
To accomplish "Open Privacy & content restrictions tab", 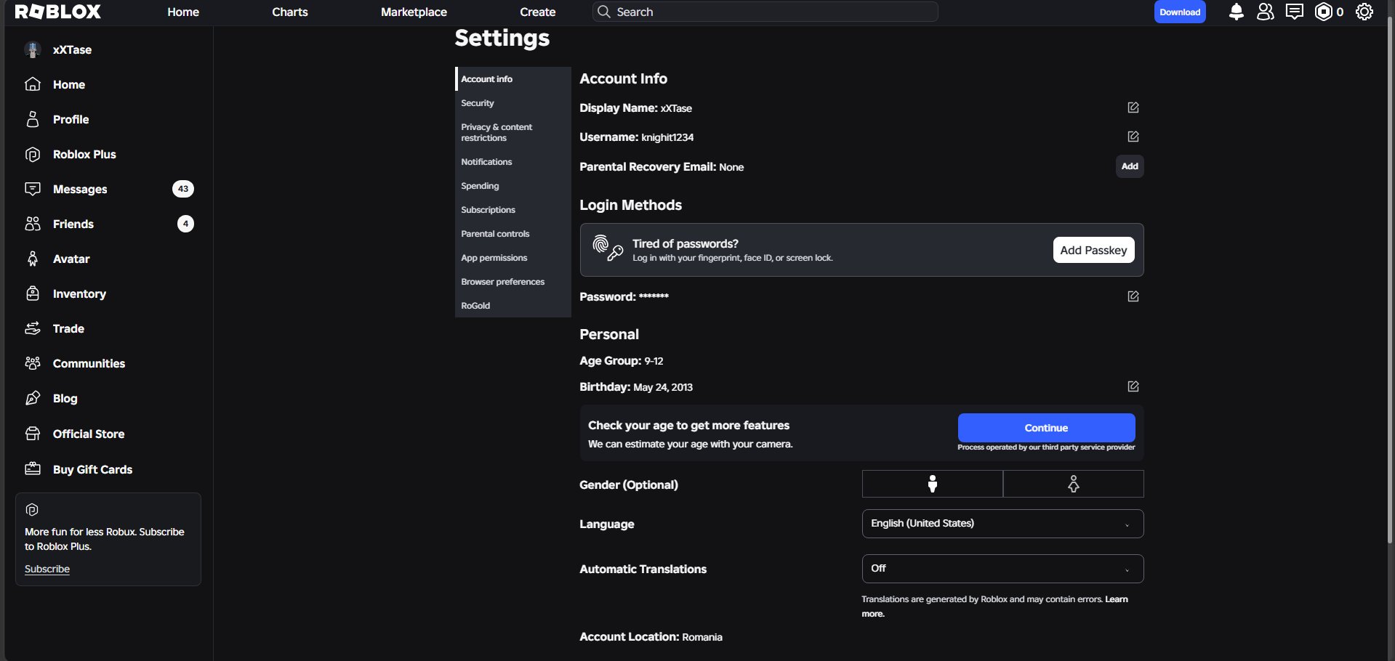I will pyautogui.click(x=513, y=132).
